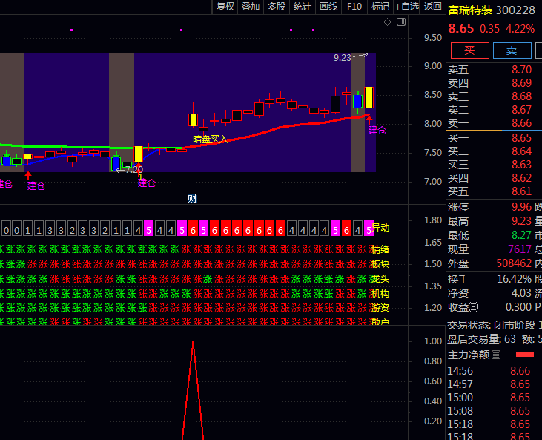Open F10 company info
Image resolution: width=542 pixels, height=440 pixels.
pos(354,7)
